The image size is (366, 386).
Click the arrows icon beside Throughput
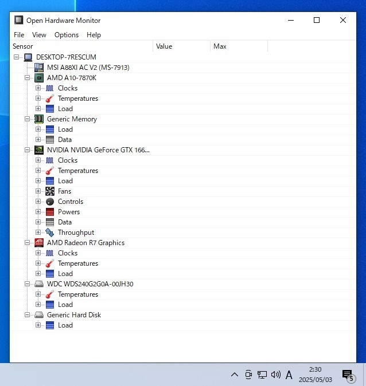pyautogui.click(x=50, y=233)
